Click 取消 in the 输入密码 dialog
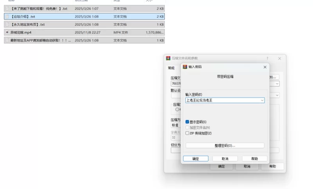Viewport: 313px width, 189px height. tap(225, 159)
